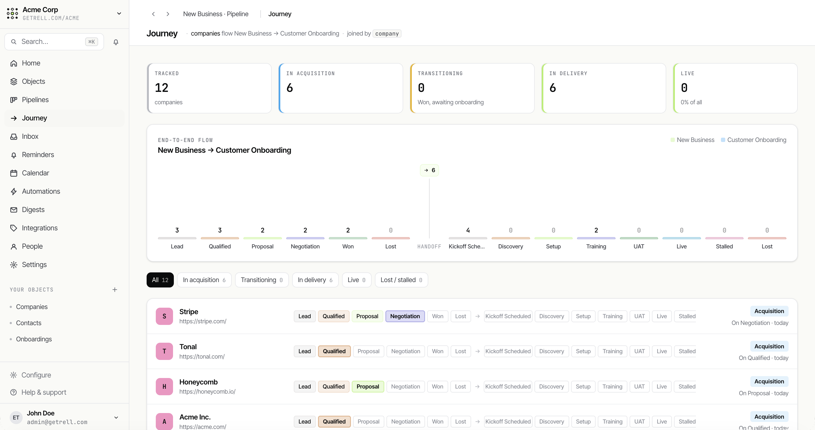Click the Home icon in sidebar

coord(13,63)
